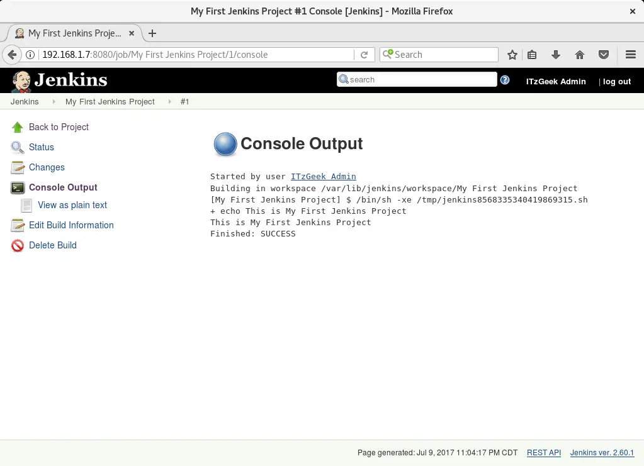Open the Firefox hamburger menu
The height and width of the screenshot is (466, 644).
point(630,55)
